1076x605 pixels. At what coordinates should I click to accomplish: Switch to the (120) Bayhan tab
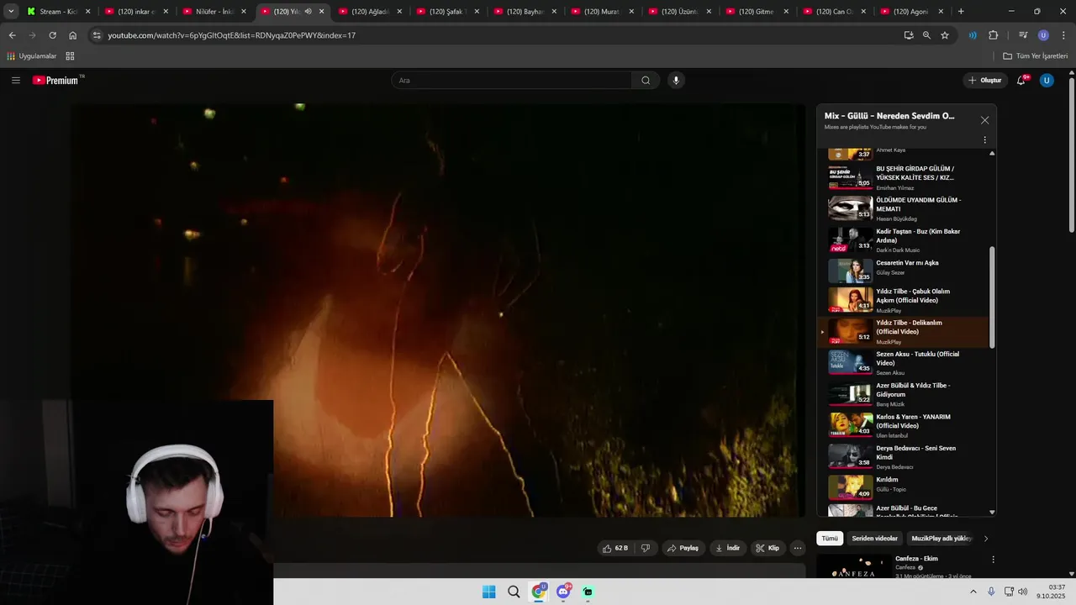pyautogui.click(x=524, y=12)
